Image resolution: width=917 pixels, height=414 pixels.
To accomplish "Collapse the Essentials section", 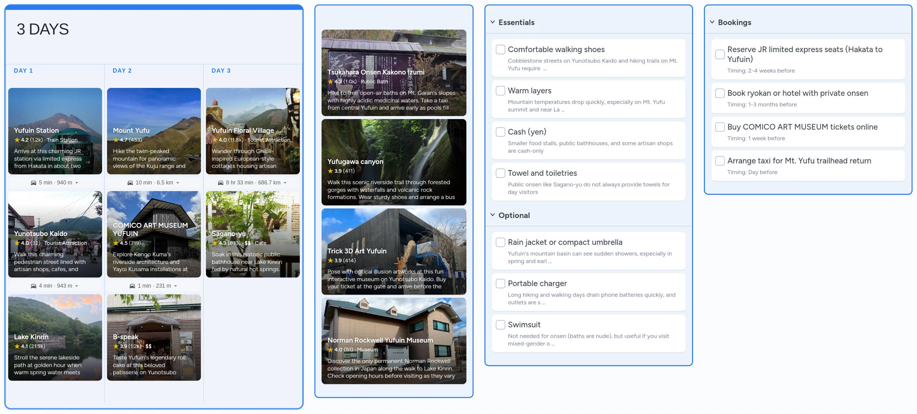I will 493,22.
